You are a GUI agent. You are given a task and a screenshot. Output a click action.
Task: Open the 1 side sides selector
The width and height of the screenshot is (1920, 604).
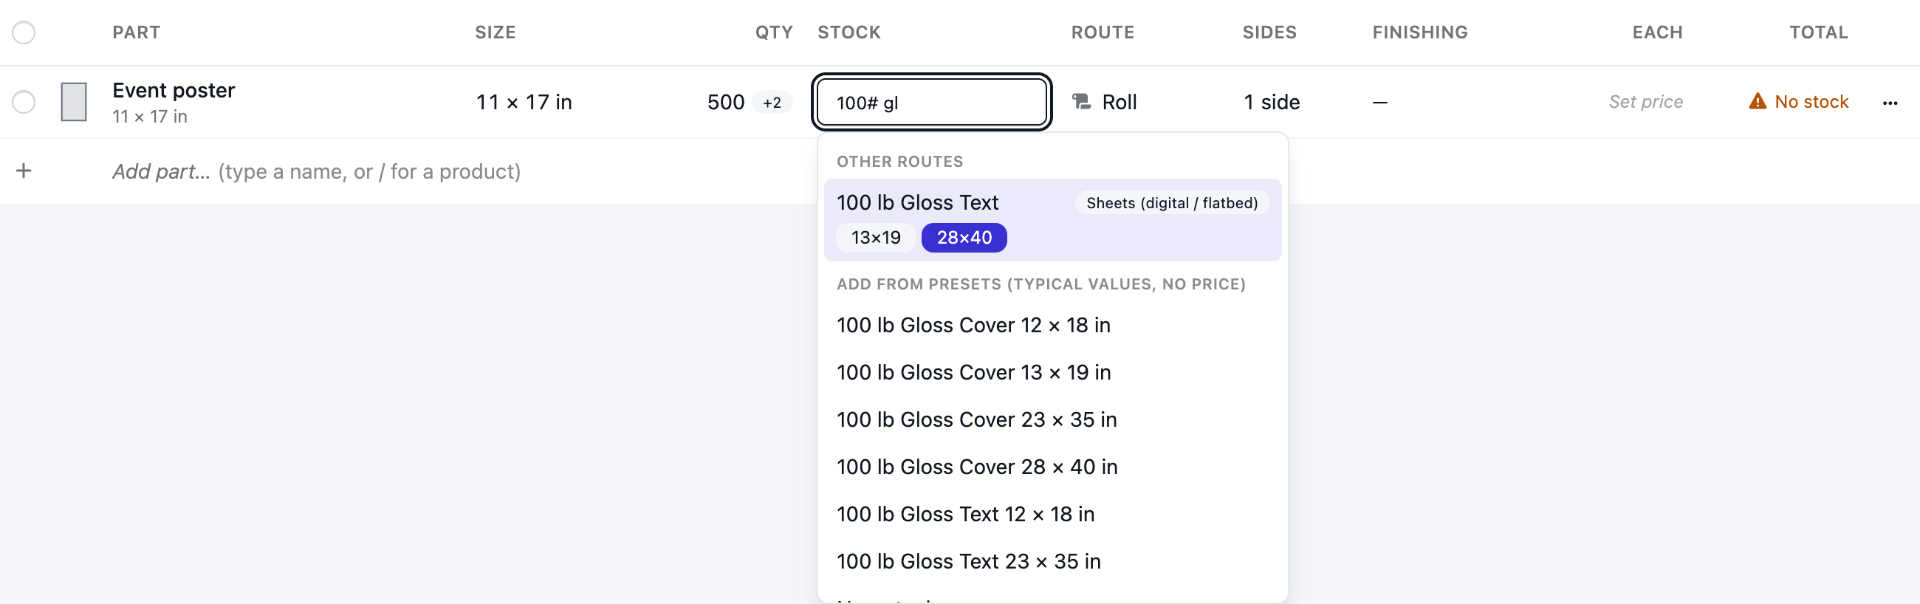click(1272, 102)
